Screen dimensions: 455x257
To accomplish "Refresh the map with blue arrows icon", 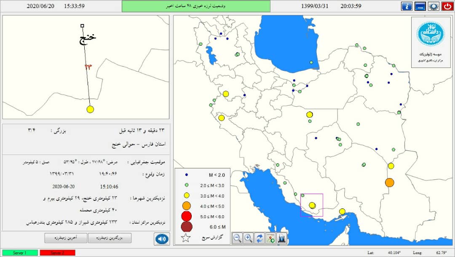I will click(x=260, y=238).
